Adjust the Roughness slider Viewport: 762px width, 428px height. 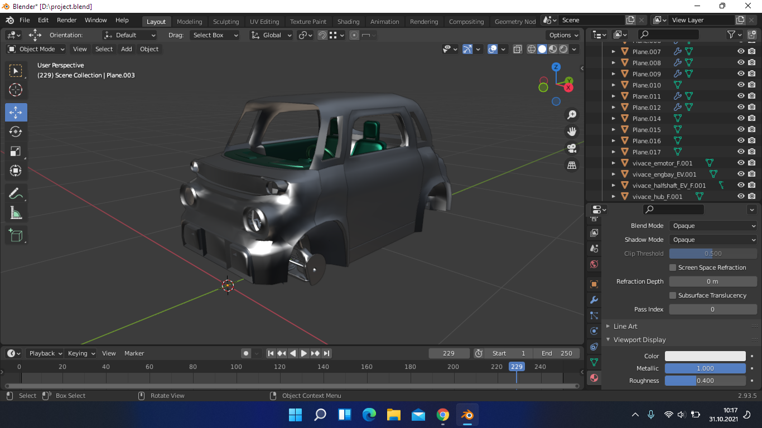pyautogui.click(x=705, y=381)
